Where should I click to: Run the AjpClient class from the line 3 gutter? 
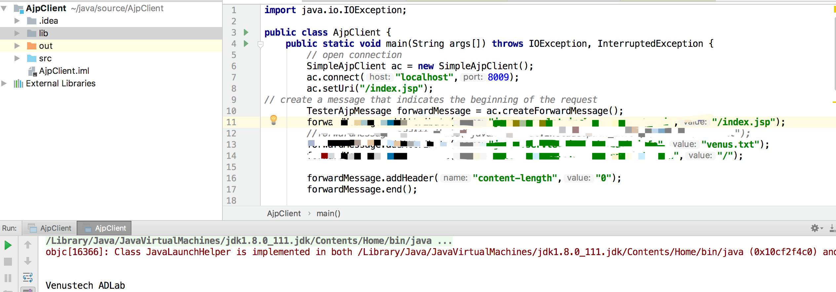pyautogui.click(x=246, y=32)
